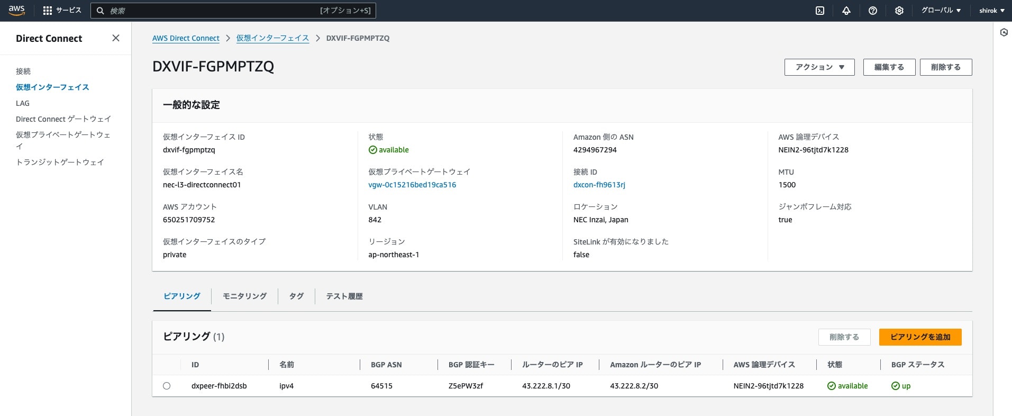This screenshot has width=1012, height=416.
Task: Click the Z5ePW3zf auth key cell
Action: click(466, 386)
